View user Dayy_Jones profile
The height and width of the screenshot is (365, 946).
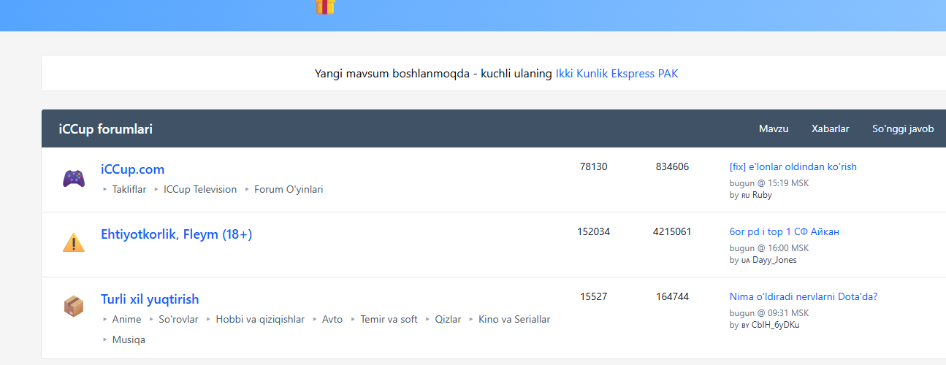click(774, 260)
